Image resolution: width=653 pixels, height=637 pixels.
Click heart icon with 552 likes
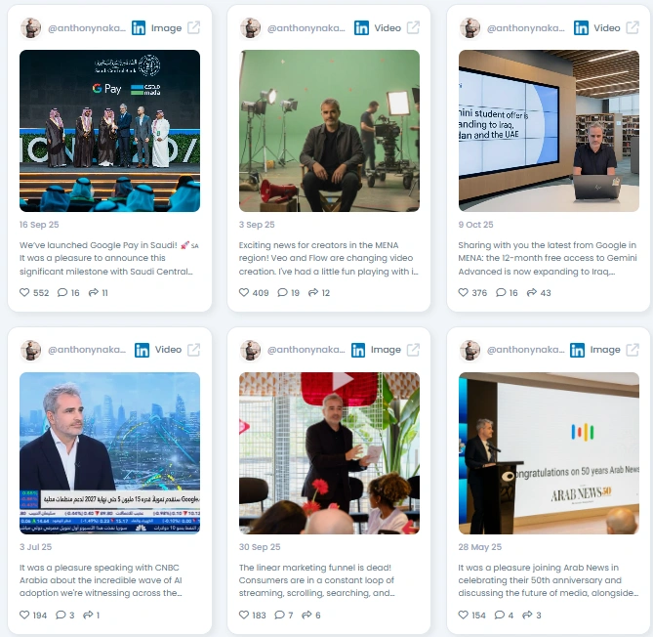pyautogui.click(x=24, y=292)
